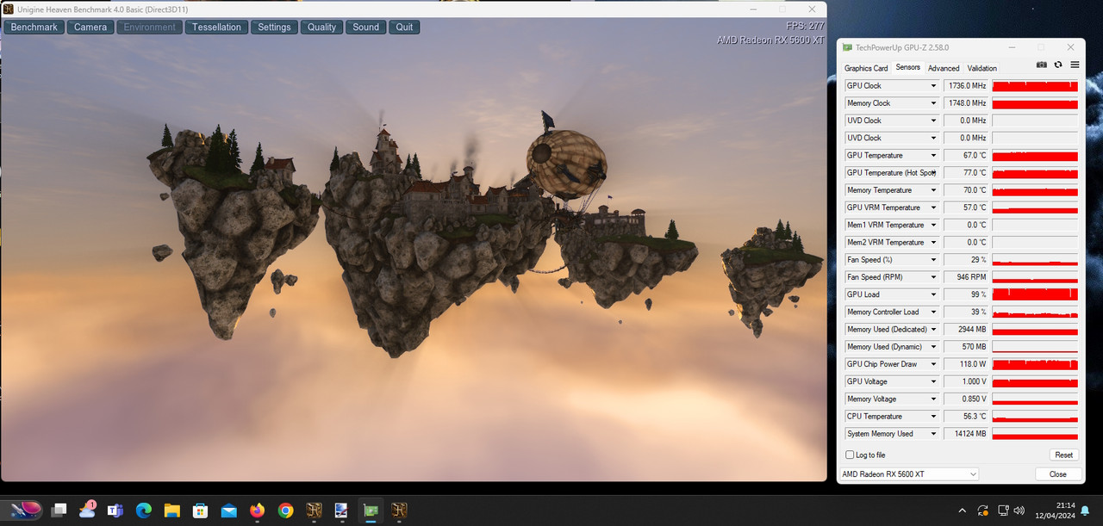Open the notification bell in the tray

point(1085,511)
